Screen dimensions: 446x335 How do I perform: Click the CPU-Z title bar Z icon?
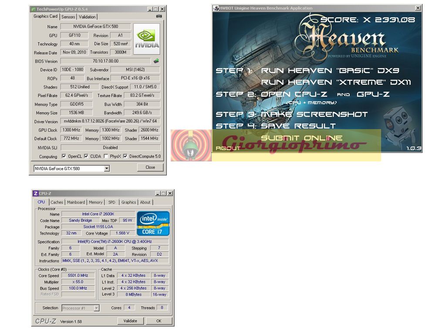pos(35,193)
